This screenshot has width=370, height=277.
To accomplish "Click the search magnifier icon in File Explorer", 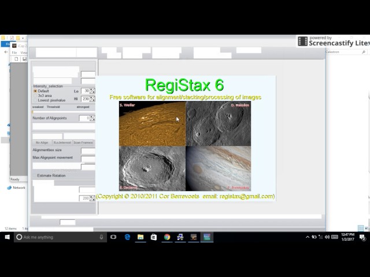I will [x=364, y=52].
